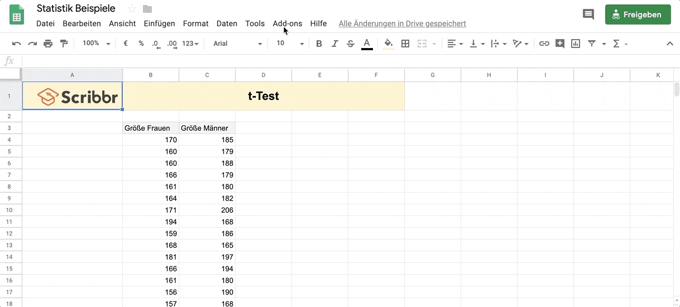Open the font size 10 dropdown
This screenshot has height=307, width=680.
[290, 44]
